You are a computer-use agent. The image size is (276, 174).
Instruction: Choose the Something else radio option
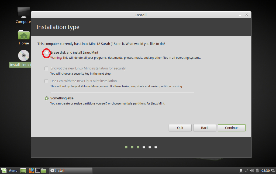46,98
